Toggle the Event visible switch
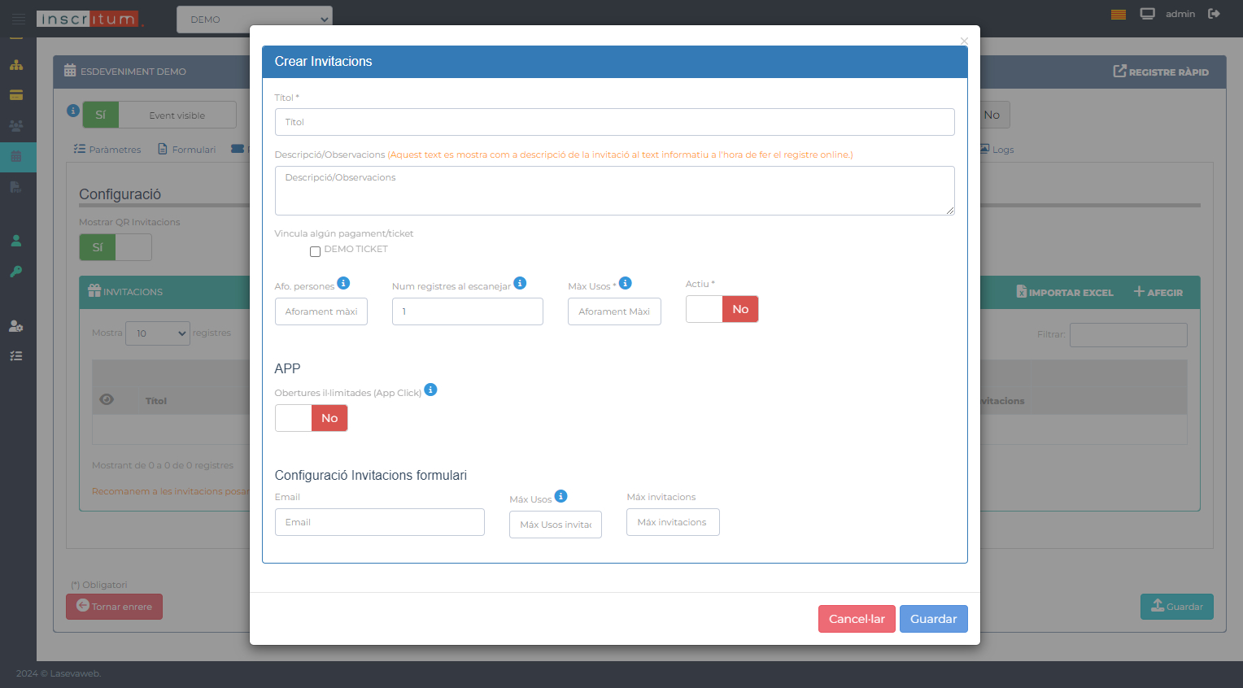 coord(159,115)
